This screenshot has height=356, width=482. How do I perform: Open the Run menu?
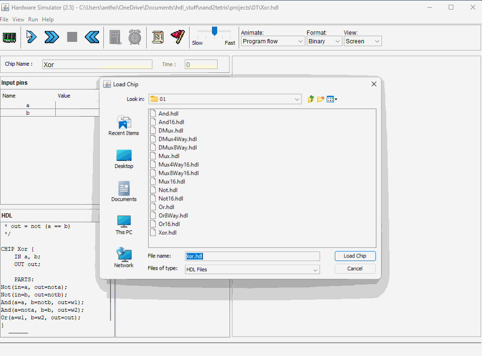tap(33, 20)
